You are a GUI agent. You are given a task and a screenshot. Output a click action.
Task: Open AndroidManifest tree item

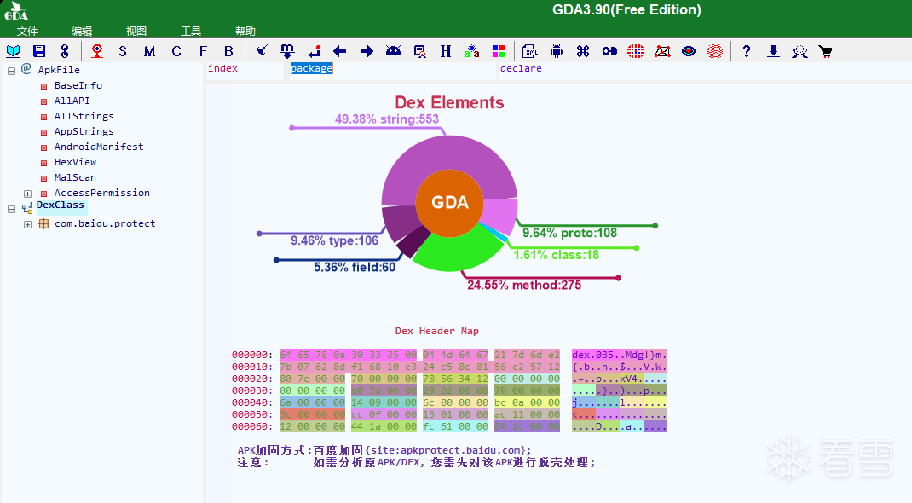[99, 147]
